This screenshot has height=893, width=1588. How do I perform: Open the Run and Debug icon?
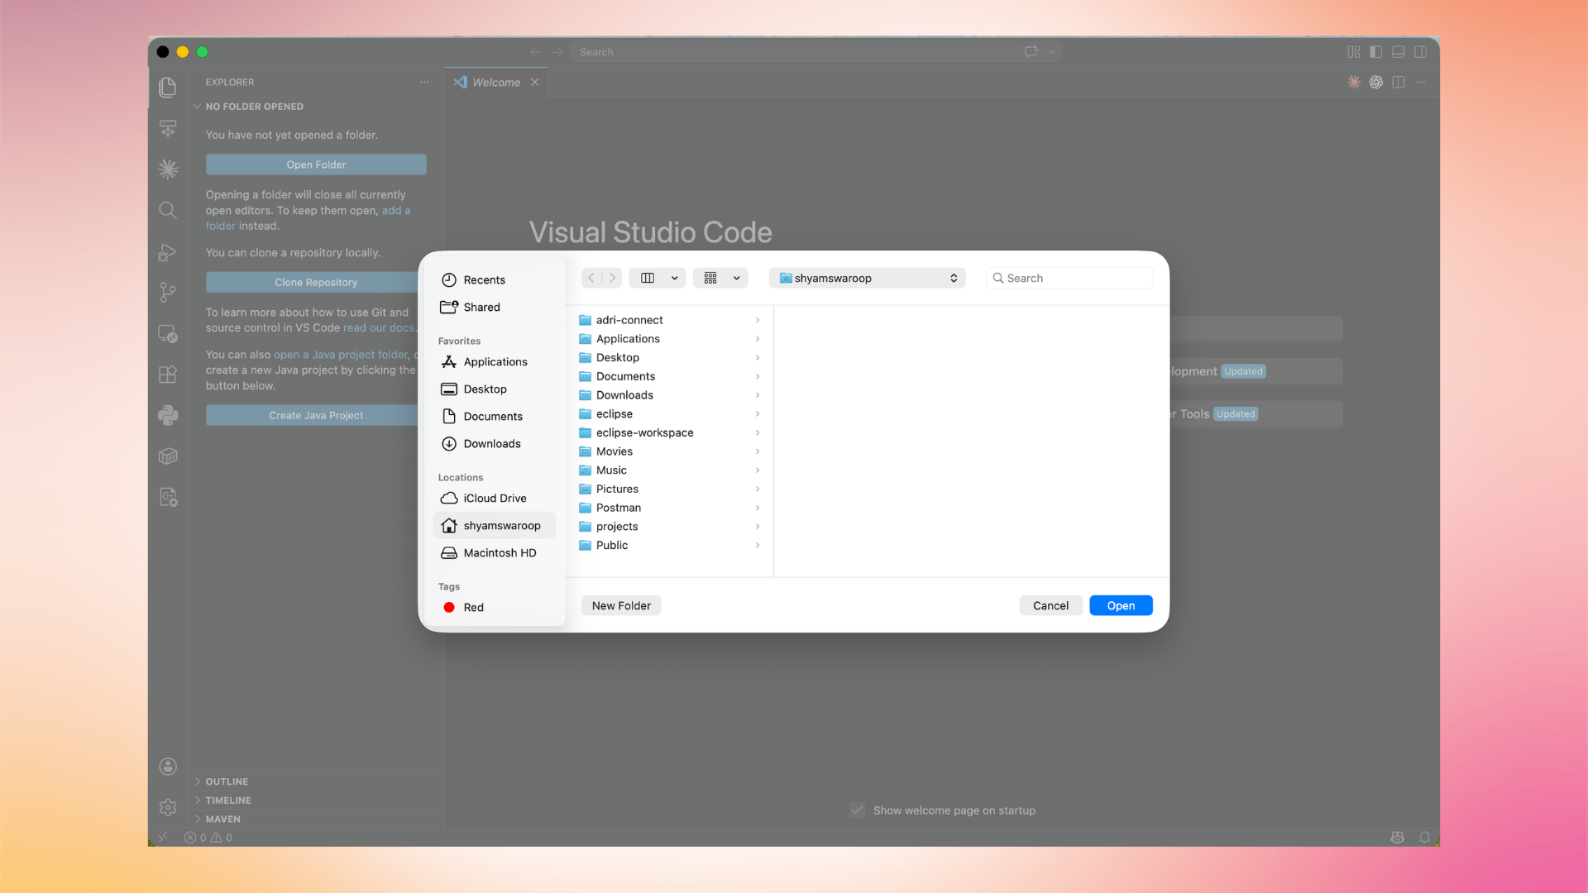168,252
